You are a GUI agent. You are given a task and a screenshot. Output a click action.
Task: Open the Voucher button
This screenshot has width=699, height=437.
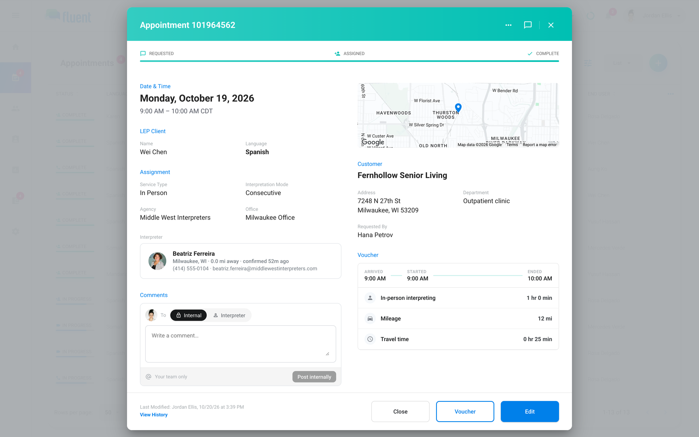tap(465, 412)
